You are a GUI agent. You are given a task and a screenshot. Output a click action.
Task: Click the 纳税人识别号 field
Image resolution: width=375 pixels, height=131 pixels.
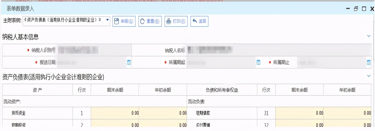93,50
